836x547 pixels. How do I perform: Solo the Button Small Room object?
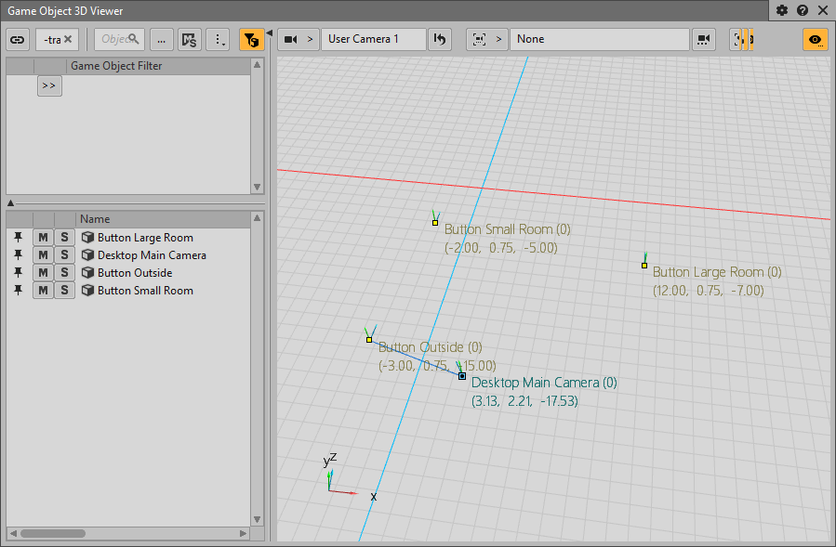(64, 291)
